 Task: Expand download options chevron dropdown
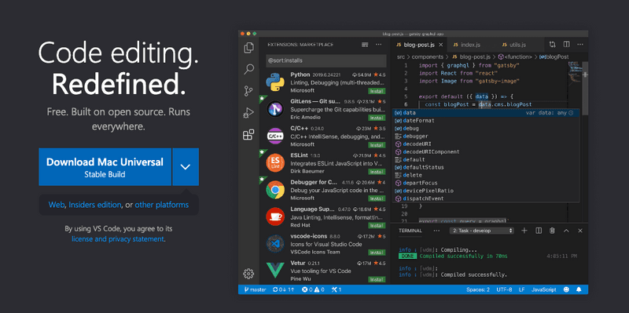(186, 167)
